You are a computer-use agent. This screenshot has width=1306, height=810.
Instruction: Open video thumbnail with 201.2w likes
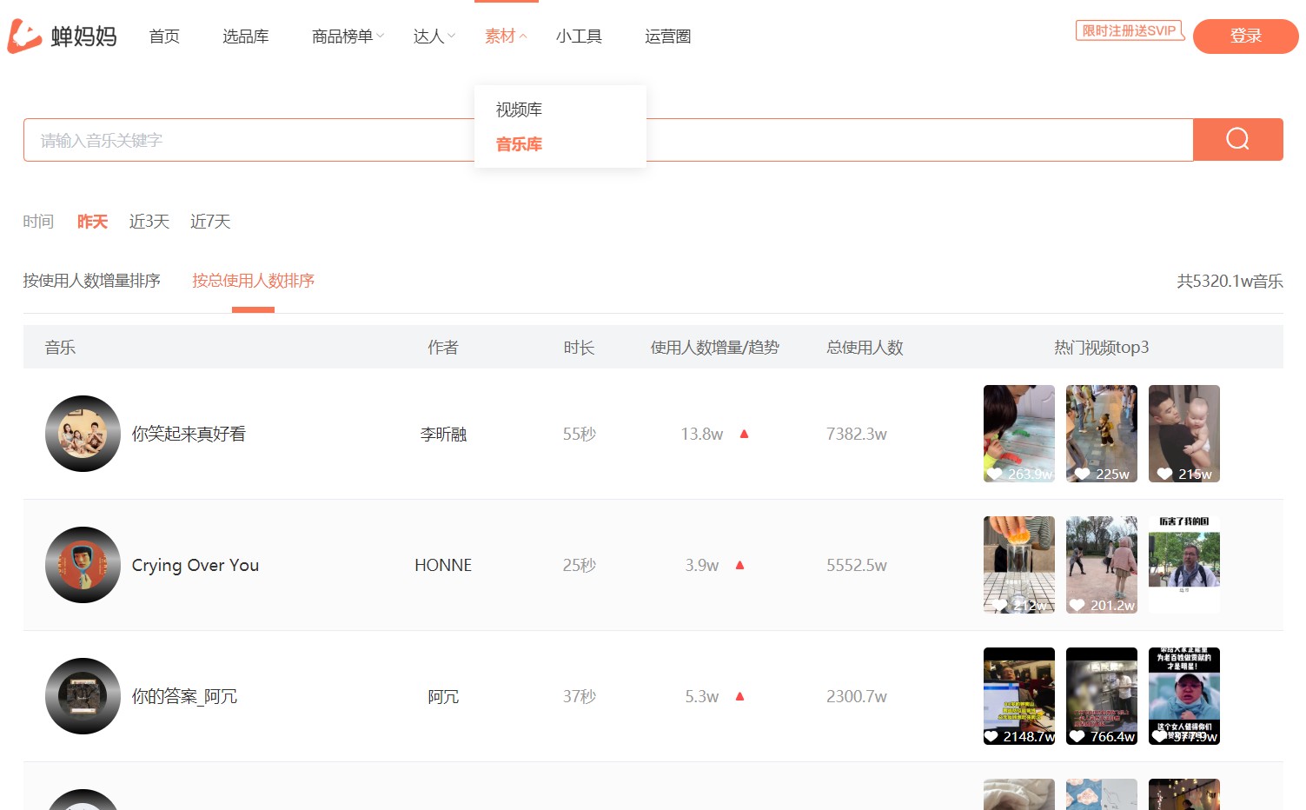click(1102, 565)
